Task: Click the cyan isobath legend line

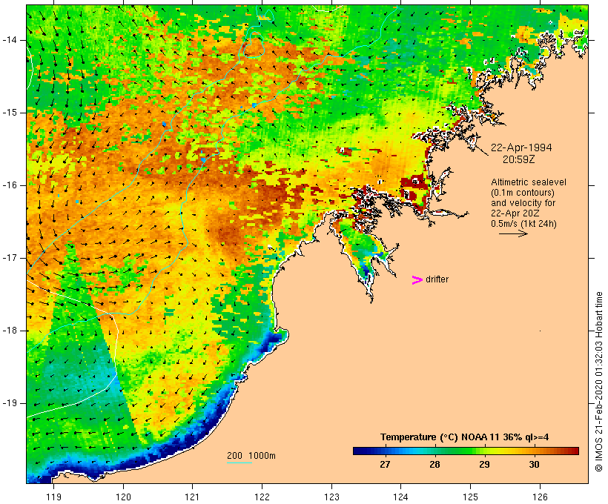Action: (x=239, y=462)
